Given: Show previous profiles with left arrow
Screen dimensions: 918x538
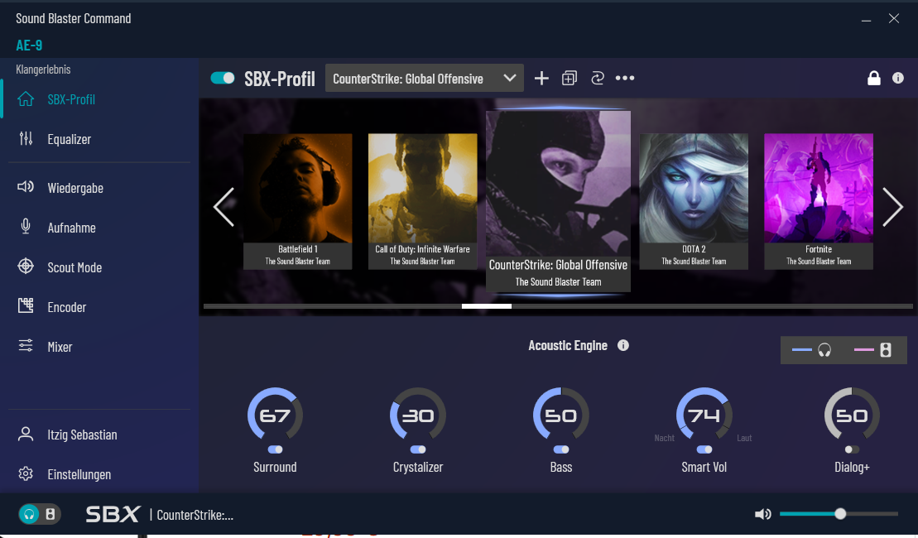Looking at the screenshot, I should click(x=223, y=207).
